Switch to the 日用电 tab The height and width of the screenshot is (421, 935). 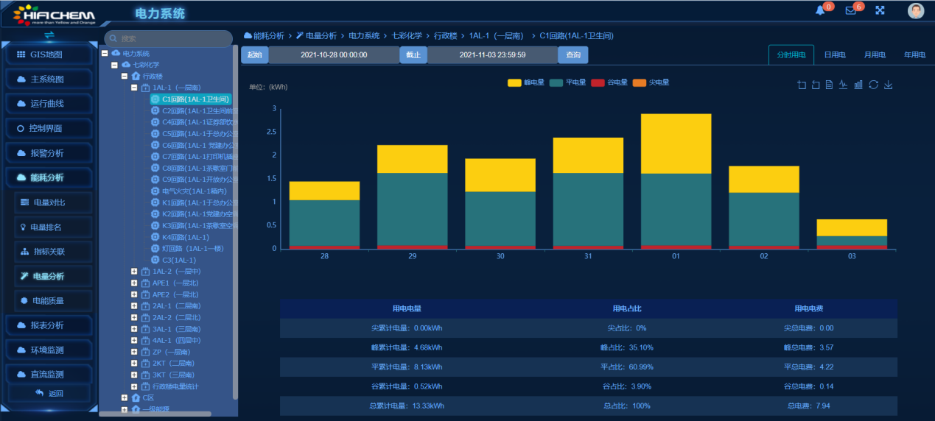pos(834,55)
